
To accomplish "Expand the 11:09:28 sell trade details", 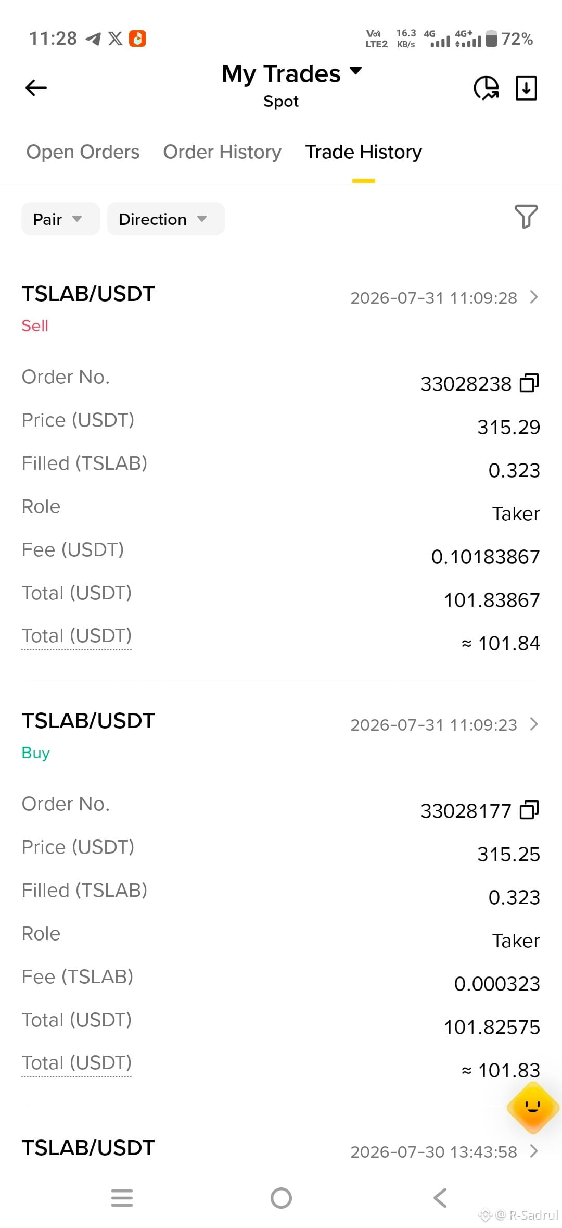I will click(533, 297).
